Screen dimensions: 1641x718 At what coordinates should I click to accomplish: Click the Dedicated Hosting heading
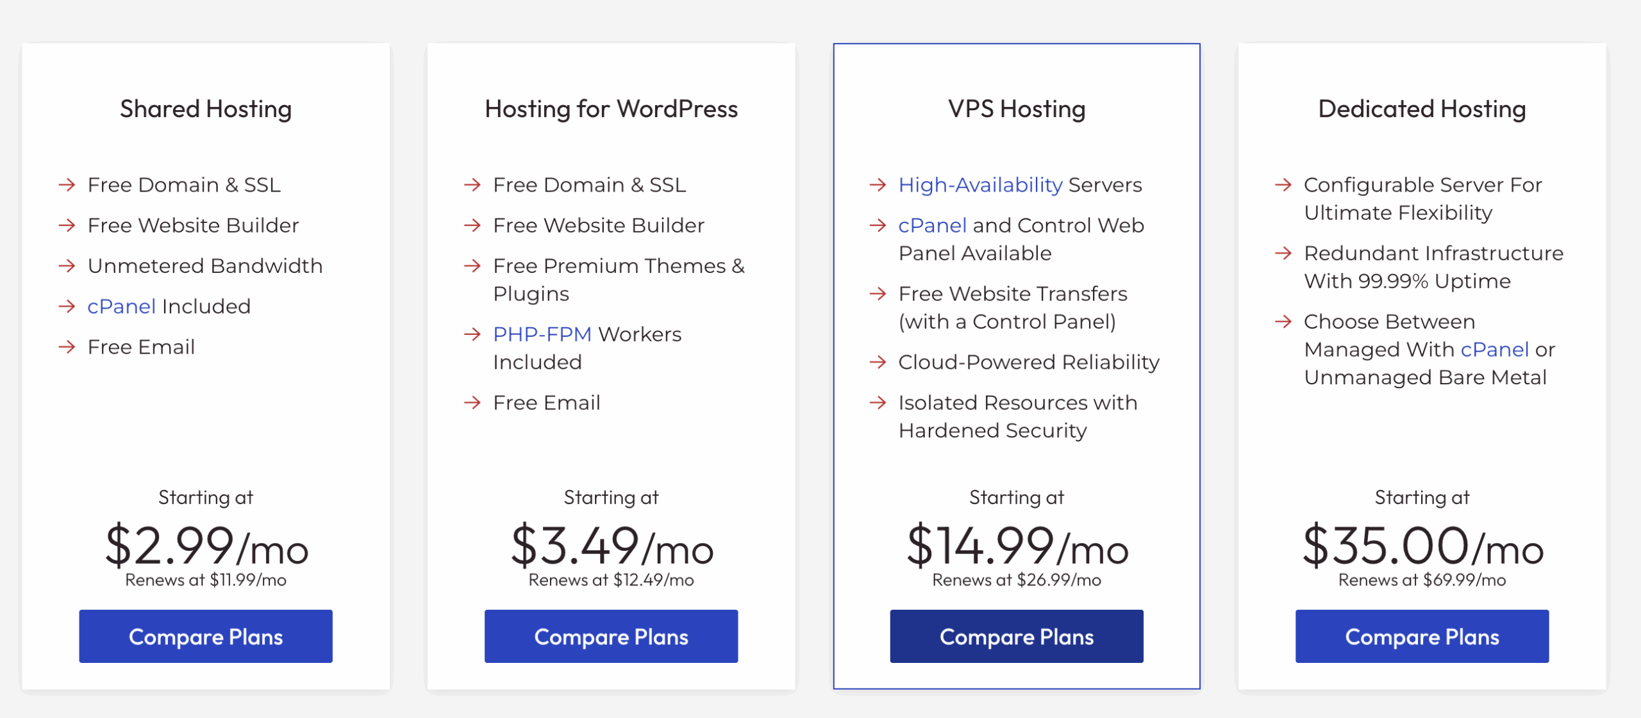point(1422,109)
